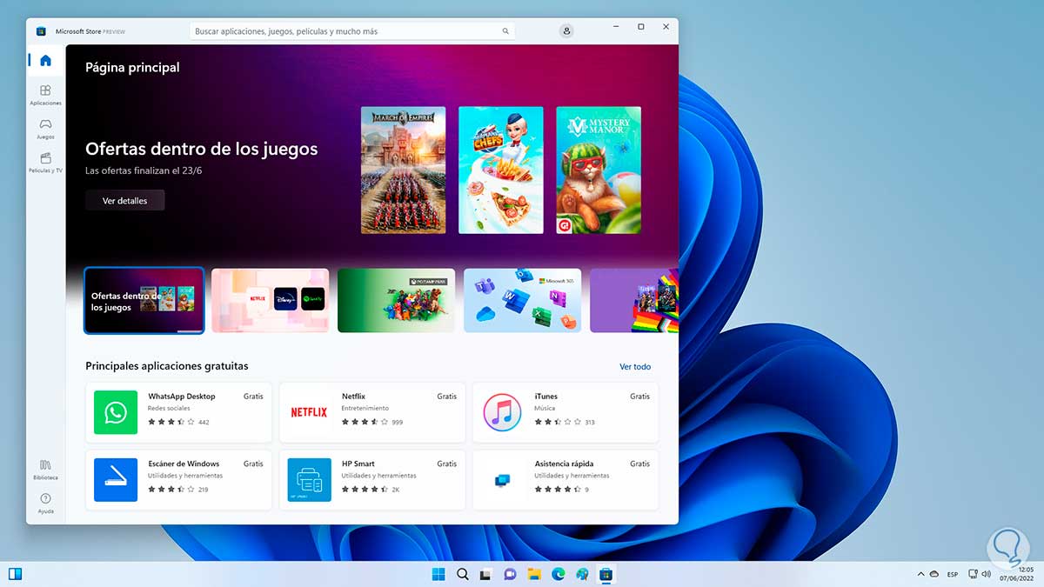
Task: Click the Ver todo link
Action: coord(635,367)
